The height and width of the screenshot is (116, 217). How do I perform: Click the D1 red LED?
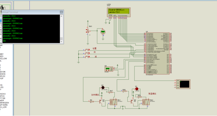pyautogui.click(x=137, y=89)
